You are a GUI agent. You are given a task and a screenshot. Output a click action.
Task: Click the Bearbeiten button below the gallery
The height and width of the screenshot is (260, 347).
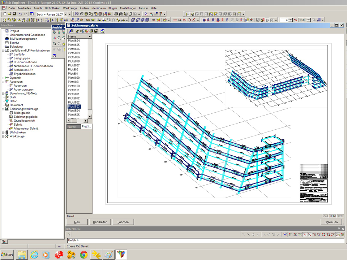click(x=100, y=222)
